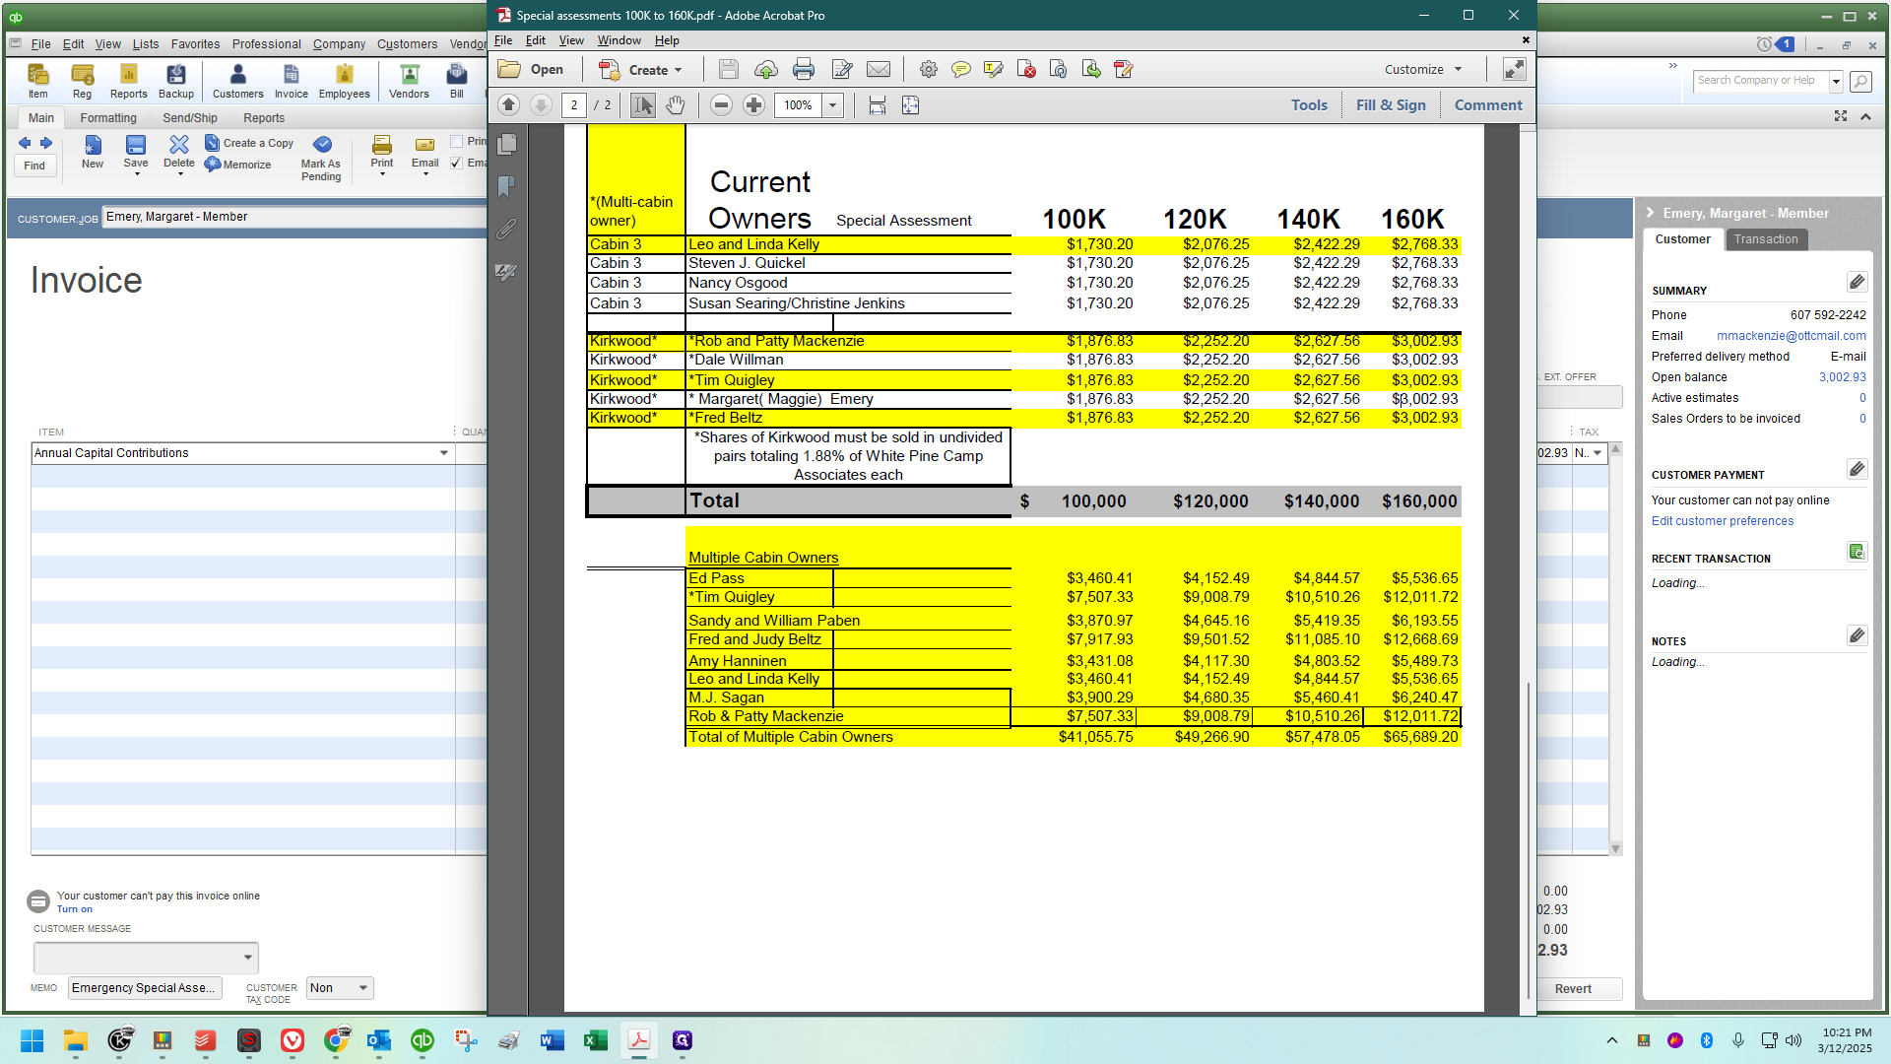Viewport: 1891px width, 1064px height.
Task: Toggle the Email later checkbox
Action: click(x=456, y=164)
